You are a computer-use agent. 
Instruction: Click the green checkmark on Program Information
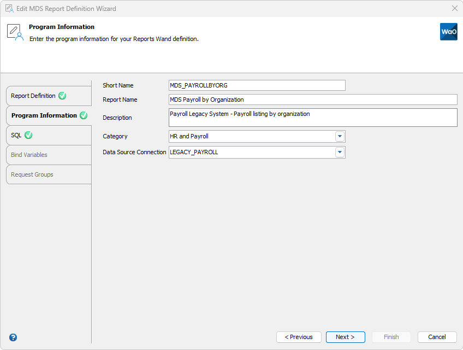(84, 115)
